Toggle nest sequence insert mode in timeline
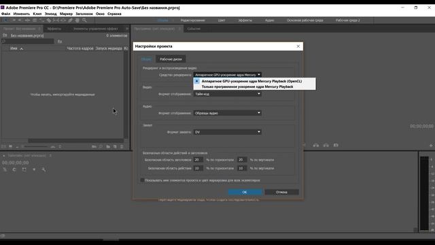The image size is (435, 245). coord(5,169)
